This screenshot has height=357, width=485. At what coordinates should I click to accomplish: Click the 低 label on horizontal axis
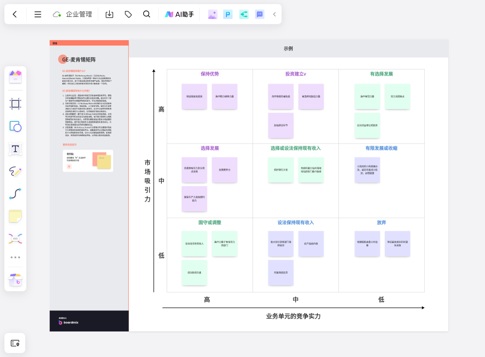381,300
